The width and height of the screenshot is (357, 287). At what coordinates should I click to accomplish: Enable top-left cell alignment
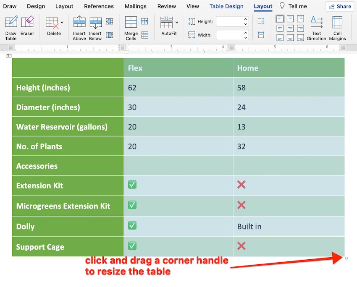tap(280, 19)
